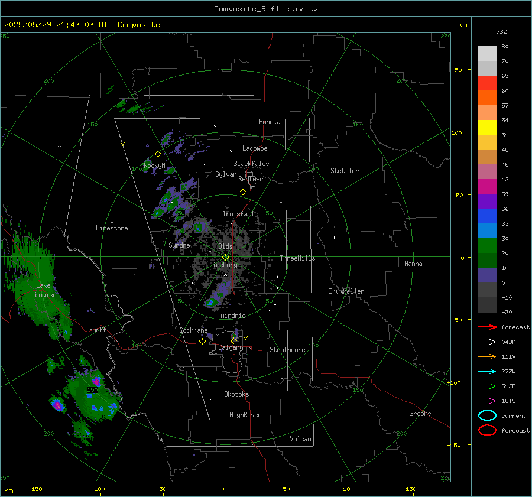Click the Hanna label

click(x=413, y=264)
